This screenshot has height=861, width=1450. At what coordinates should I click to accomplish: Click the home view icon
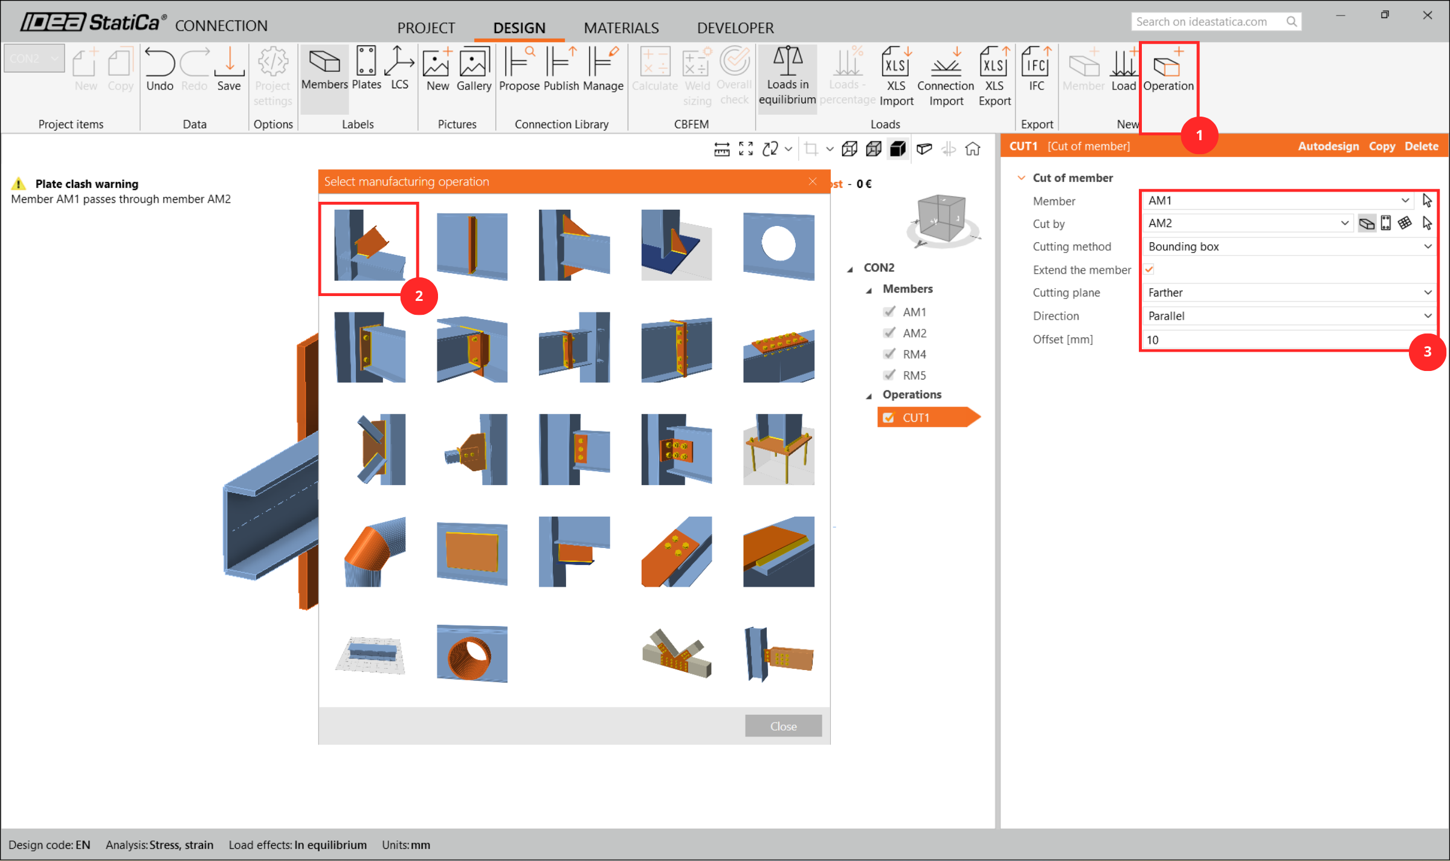coord(973,149)
